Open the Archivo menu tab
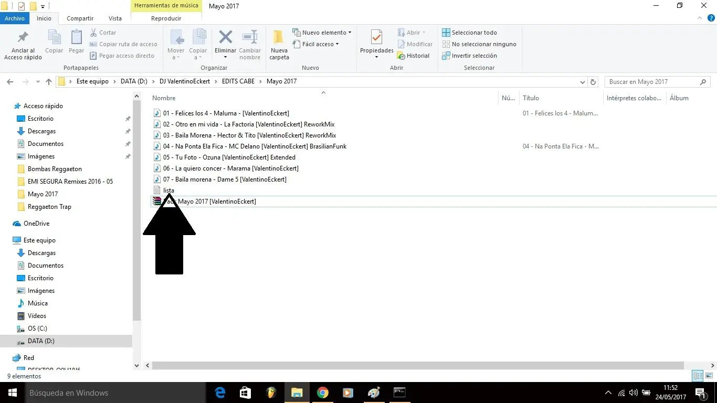Image resolution: width=717 pixels, height=403 pixels. tap(15, 18)
